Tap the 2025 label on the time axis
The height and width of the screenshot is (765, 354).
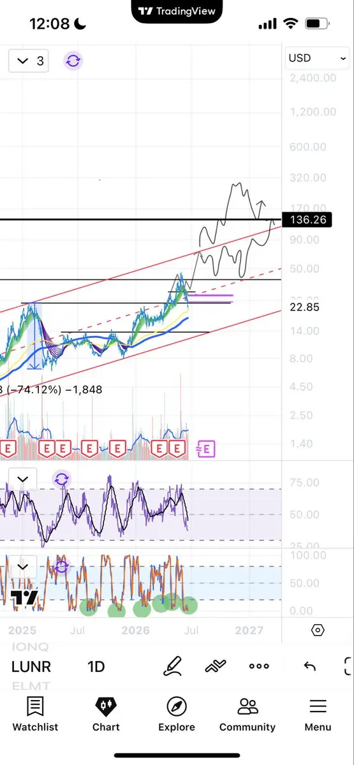pyautogui.click(x=22, y=630)
